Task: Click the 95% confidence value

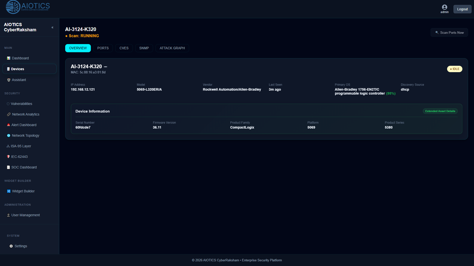Action: pos(391,93)
